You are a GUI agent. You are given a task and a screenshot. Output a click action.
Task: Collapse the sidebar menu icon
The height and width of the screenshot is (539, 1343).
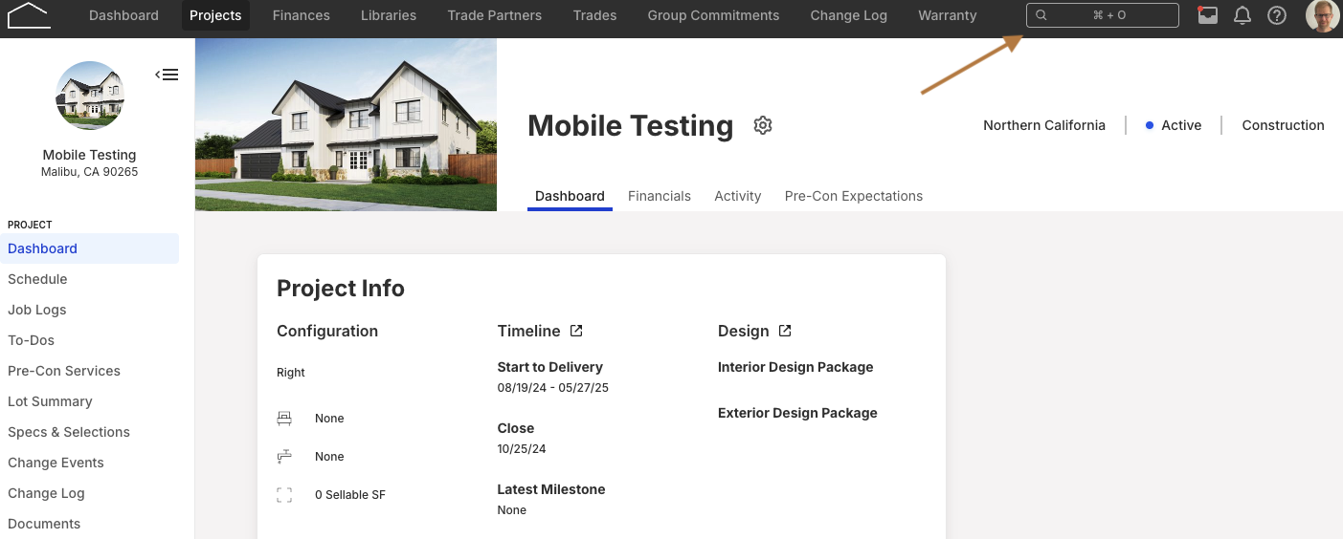(x=167, y=75)
